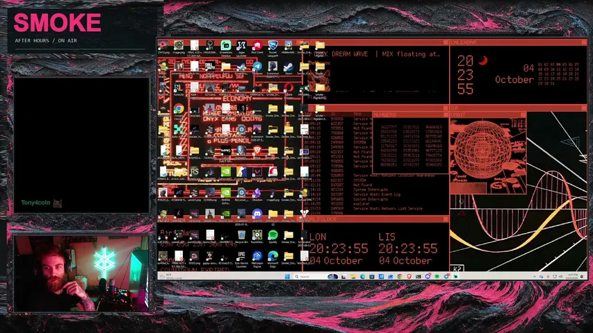Open the Wallpaper Engine desktop shortcut
The width and height of the screenshot is (593, 333).
tap(257, 259)
